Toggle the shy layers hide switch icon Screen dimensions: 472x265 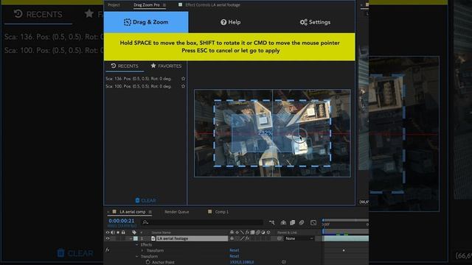pyautogui.click(x=283, y=222)
